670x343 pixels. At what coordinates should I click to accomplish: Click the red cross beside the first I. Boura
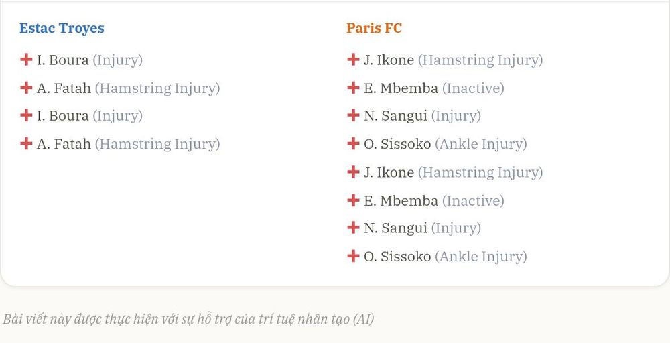point(26,60)
